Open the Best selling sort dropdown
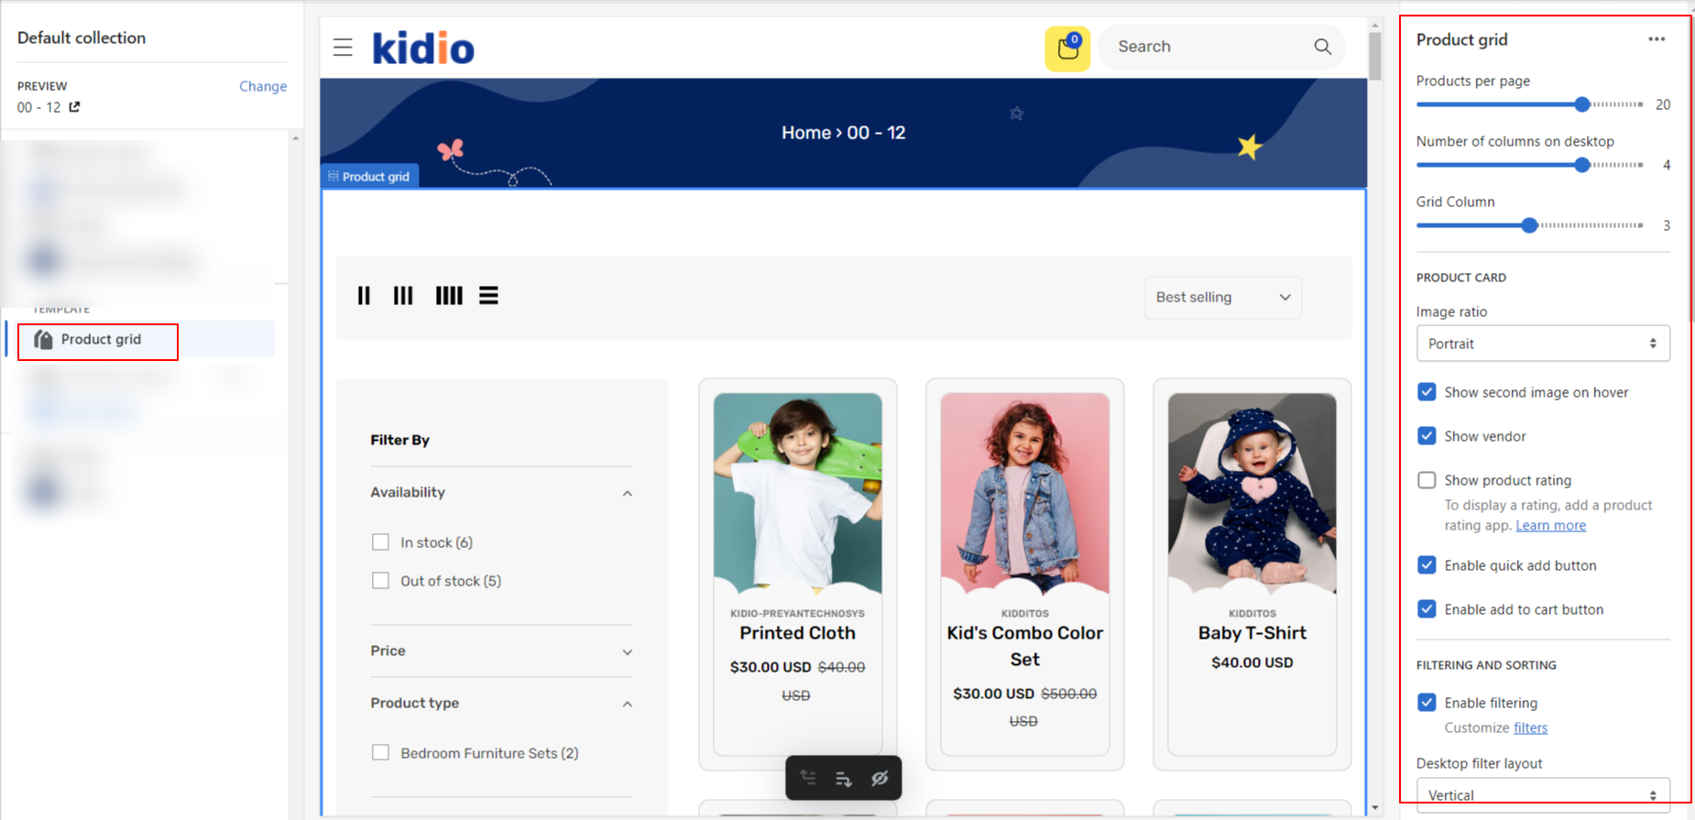The width and height of the screenshot is (1695, 820). click(x=1223, y=298)
